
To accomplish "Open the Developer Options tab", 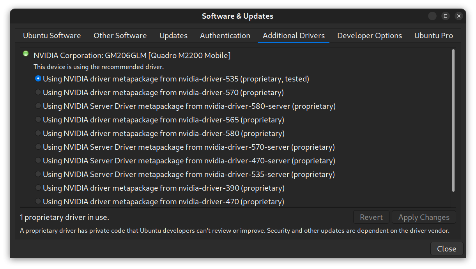I will point(370,35).
